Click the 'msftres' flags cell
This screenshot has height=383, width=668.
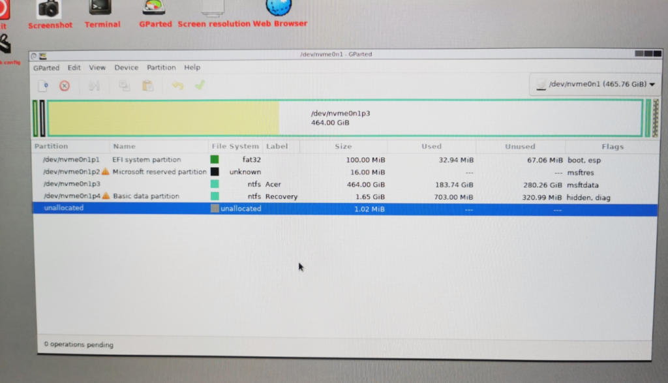pos(580,172)
